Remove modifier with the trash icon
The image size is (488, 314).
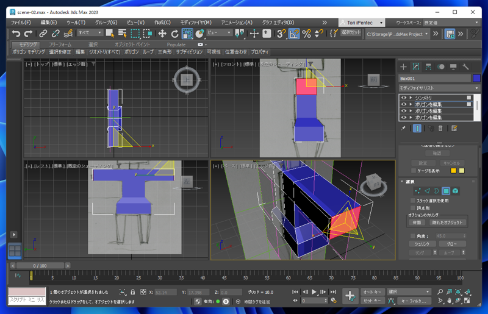click(440, 128)
